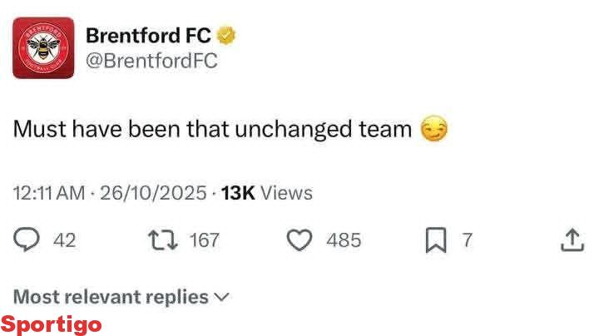Viewport: 599px width, 336px height.
Task: Click the 485 likes count
Action: coord(344,240)
